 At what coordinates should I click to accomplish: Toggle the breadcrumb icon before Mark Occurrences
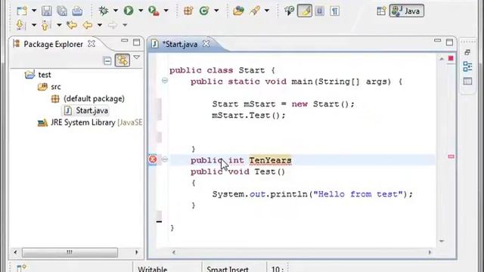coord(289,11)
